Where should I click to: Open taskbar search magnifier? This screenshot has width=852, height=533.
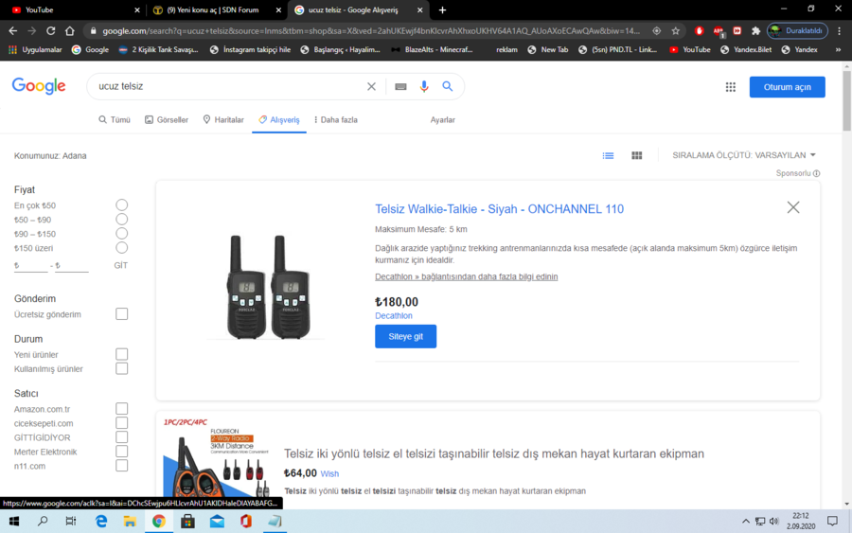(43, 522)
